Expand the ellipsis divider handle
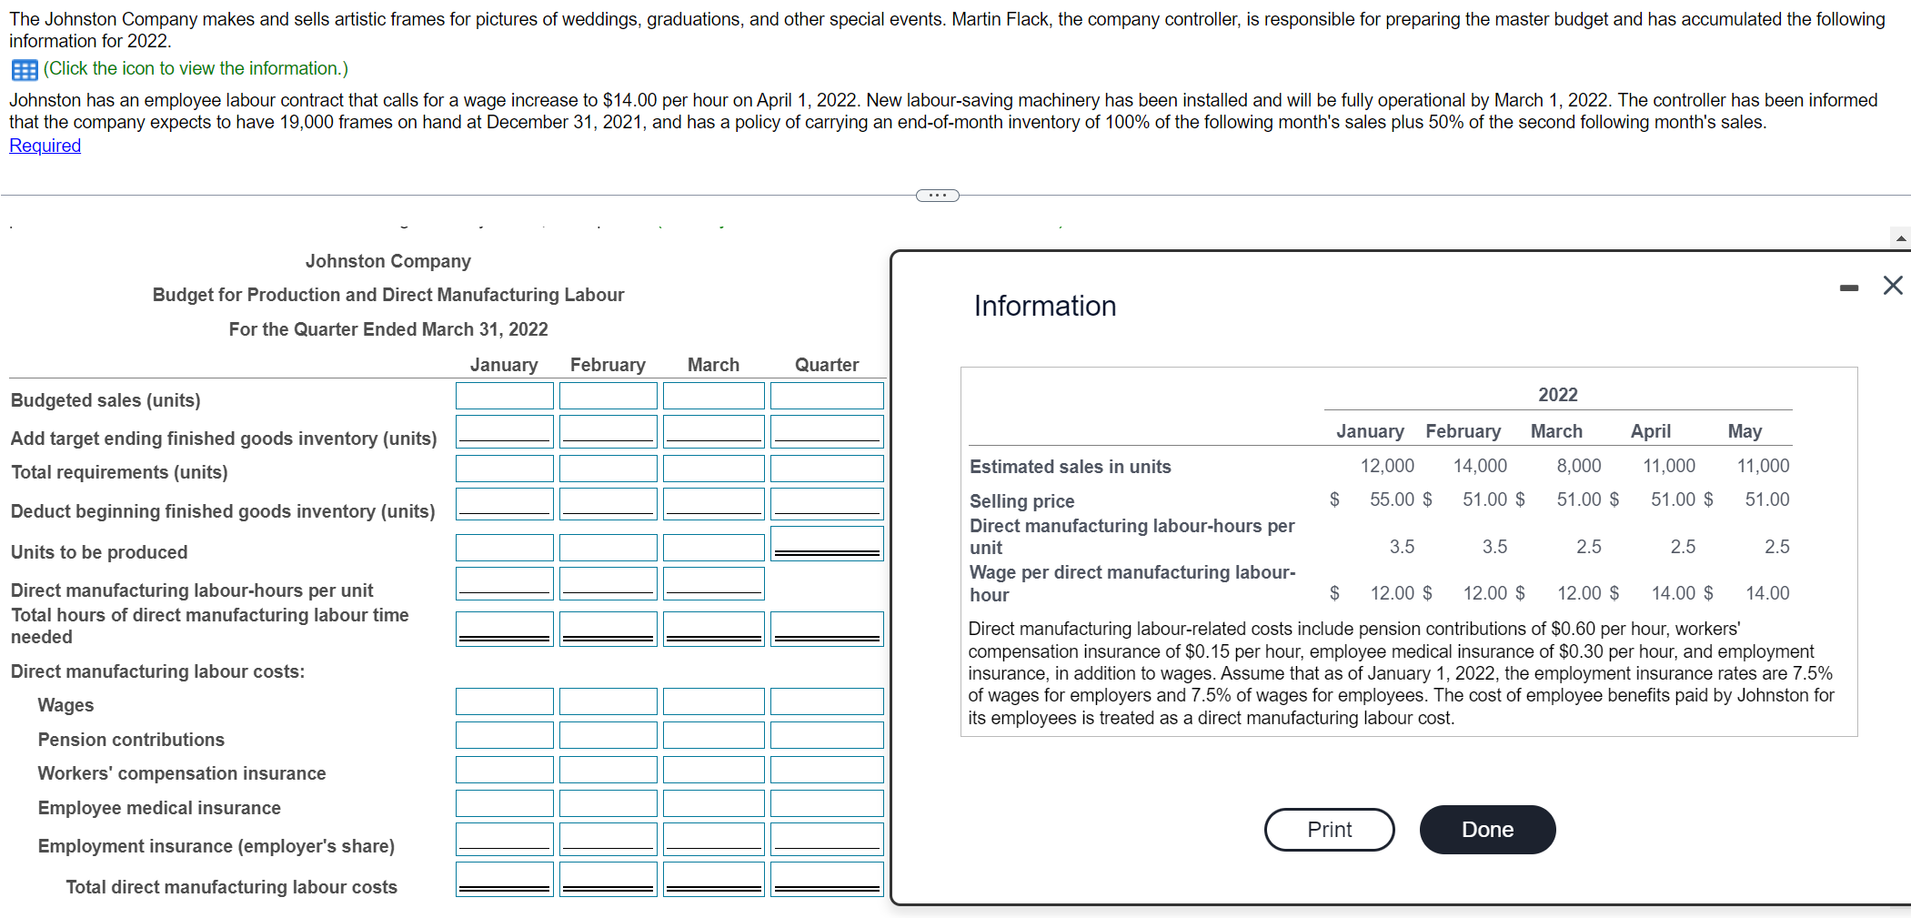This screenshot has width=1911, height=918. [938, 195]
